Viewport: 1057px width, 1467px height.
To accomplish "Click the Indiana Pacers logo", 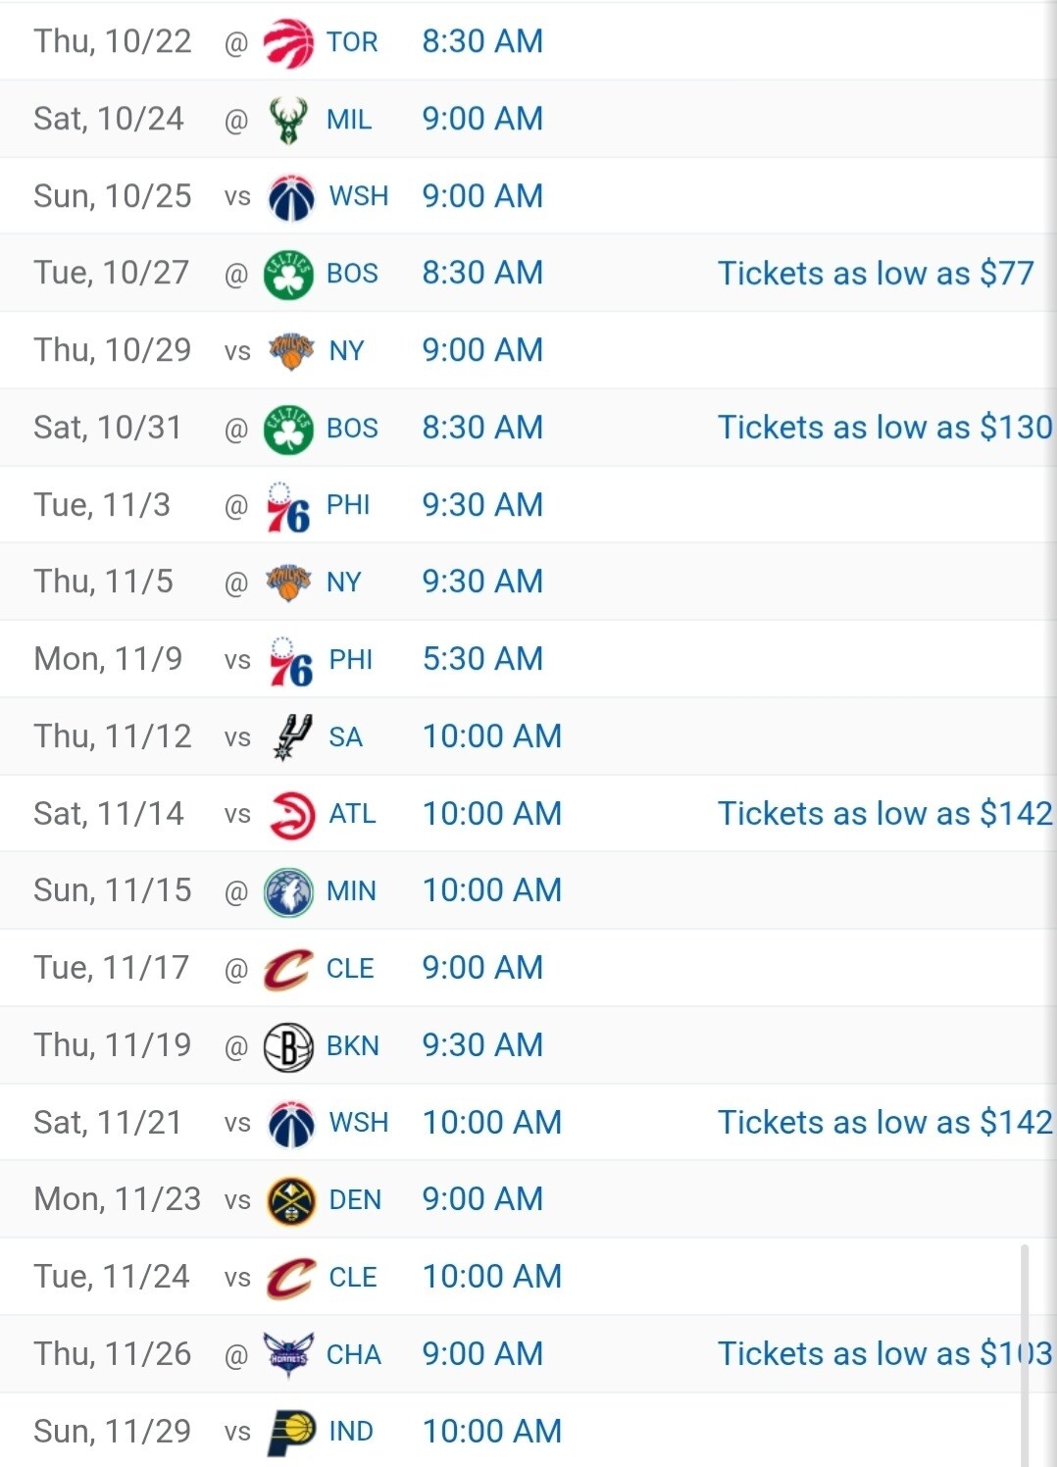I will point(292,1433).
